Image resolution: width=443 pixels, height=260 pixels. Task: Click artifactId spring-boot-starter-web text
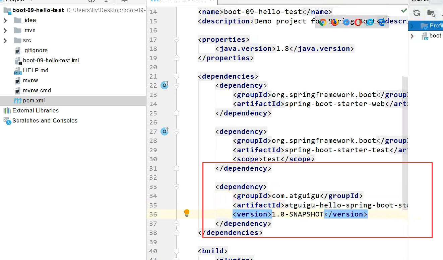click(335, 104)
